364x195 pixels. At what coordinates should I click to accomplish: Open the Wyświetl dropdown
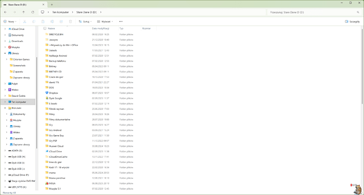coord(105,22)
